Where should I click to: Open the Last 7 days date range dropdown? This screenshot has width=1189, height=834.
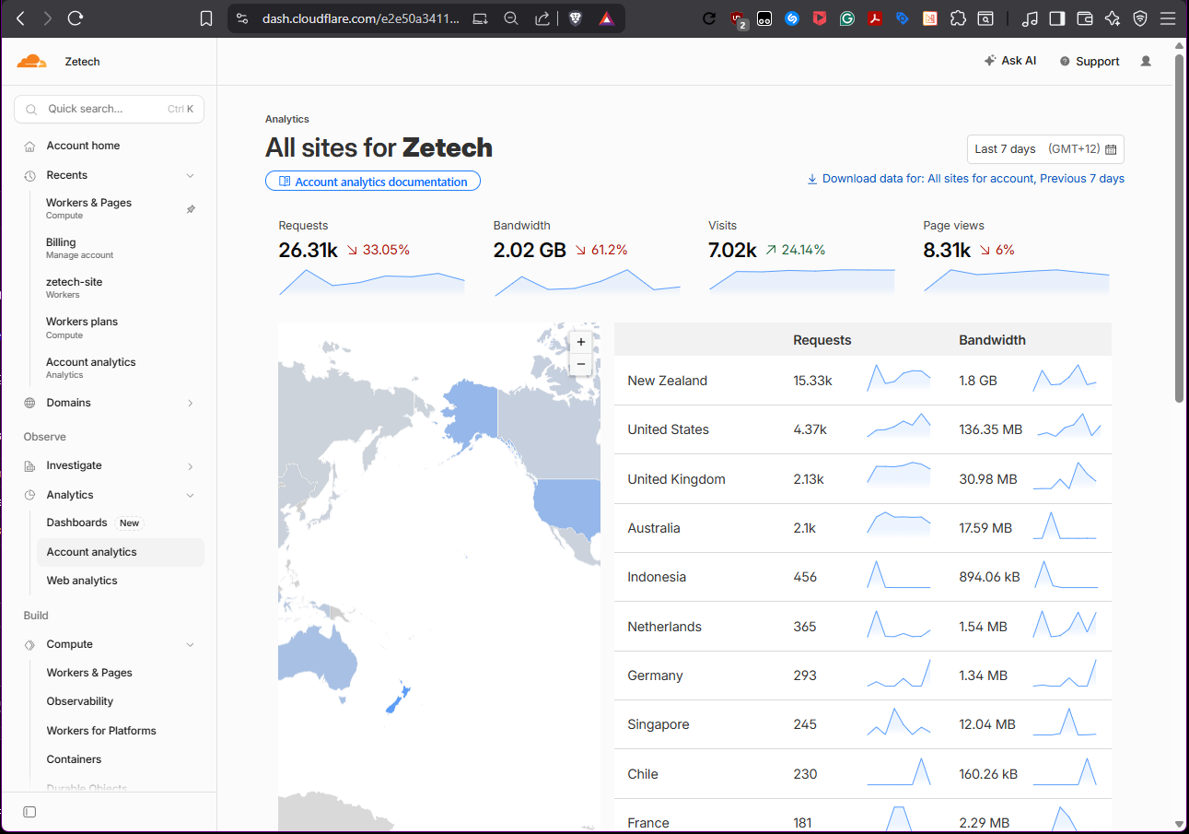tap(1045, 149)
